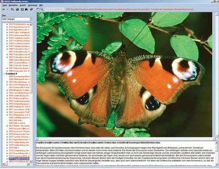This screenshot has width=219, height=169.
Task: Click the grey text field in the toolbar
Action: (54, 9)
